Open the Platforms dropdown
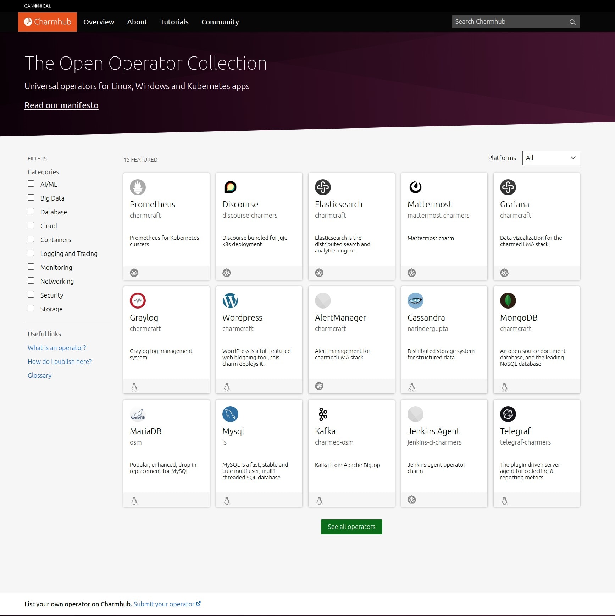 551,158
